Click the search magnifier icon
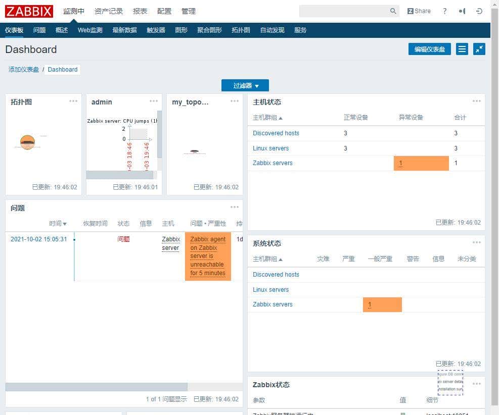Image resolution: width=499 pixels, height=415 pixels. tap(393, 11)
